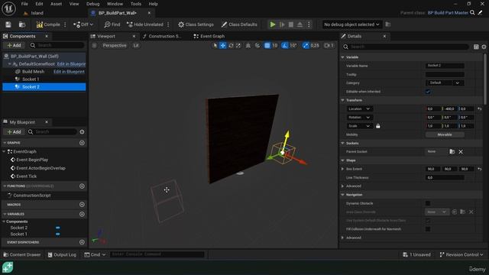This screenshot has height=275, width=489.
Task: Open the Find tool
Action: [112, 24]
